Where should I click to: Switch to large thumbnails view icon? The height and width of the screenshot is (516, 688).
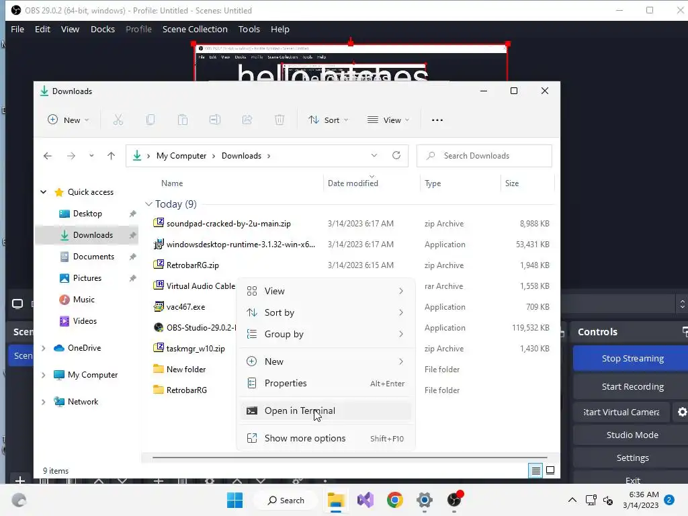click(x=550, y=471)
